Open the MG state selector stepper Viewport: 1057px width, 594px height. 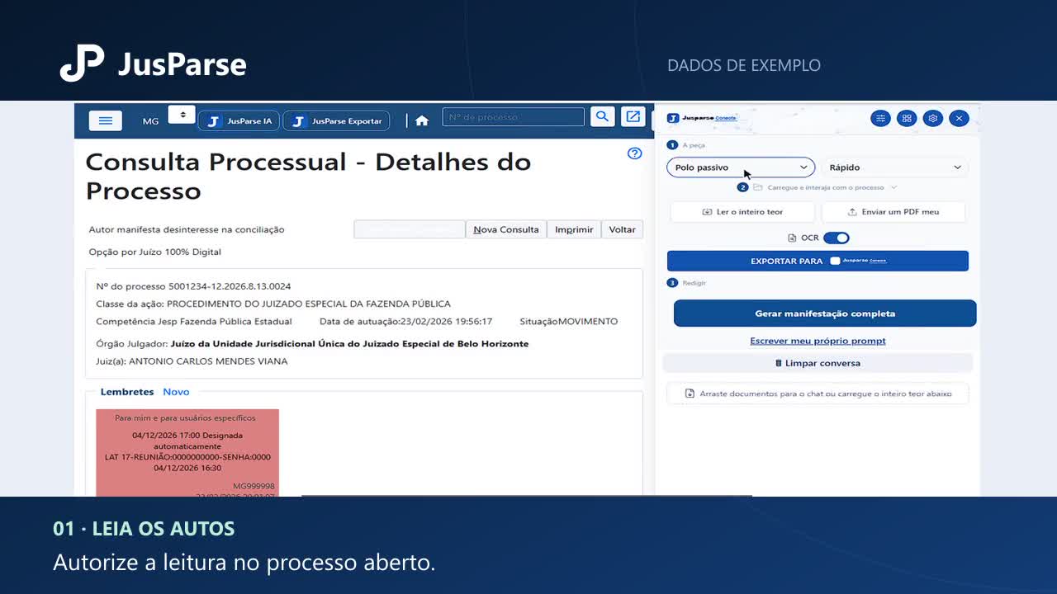point(182,115)
